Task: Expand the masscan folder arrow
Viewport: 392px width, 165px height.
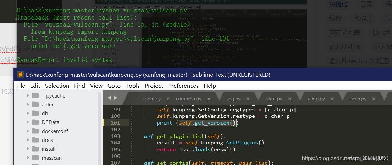Action: (28, 158)
